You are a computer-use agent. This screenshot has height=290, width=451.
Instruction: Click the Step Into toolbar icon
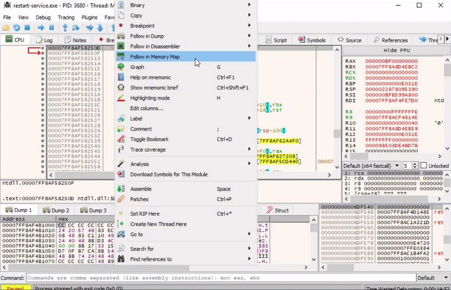tap(65, 28)
